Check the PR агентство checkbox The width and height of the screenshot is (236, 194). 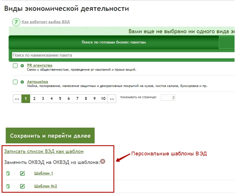(15, 66)
